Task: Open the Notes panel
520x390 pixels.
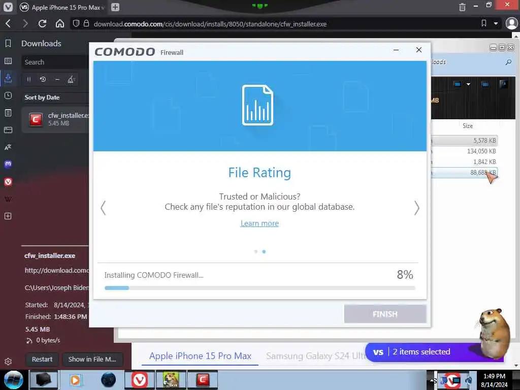Action: [x=8, y=113]
